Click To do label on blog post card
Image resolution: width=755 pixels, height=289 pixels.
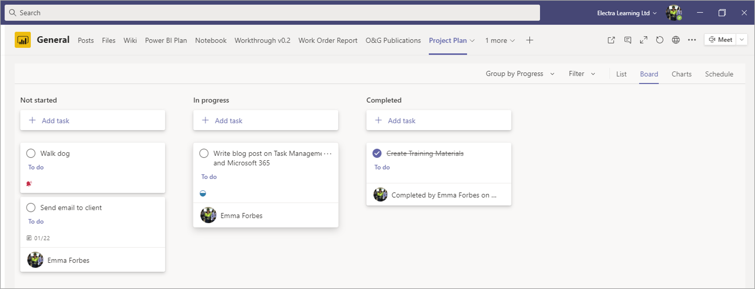click(209, 177)
